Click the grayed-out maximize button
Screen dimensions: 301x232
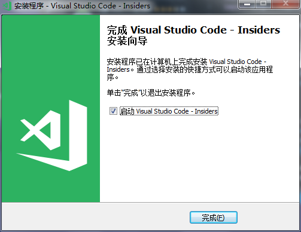point(263,4)
